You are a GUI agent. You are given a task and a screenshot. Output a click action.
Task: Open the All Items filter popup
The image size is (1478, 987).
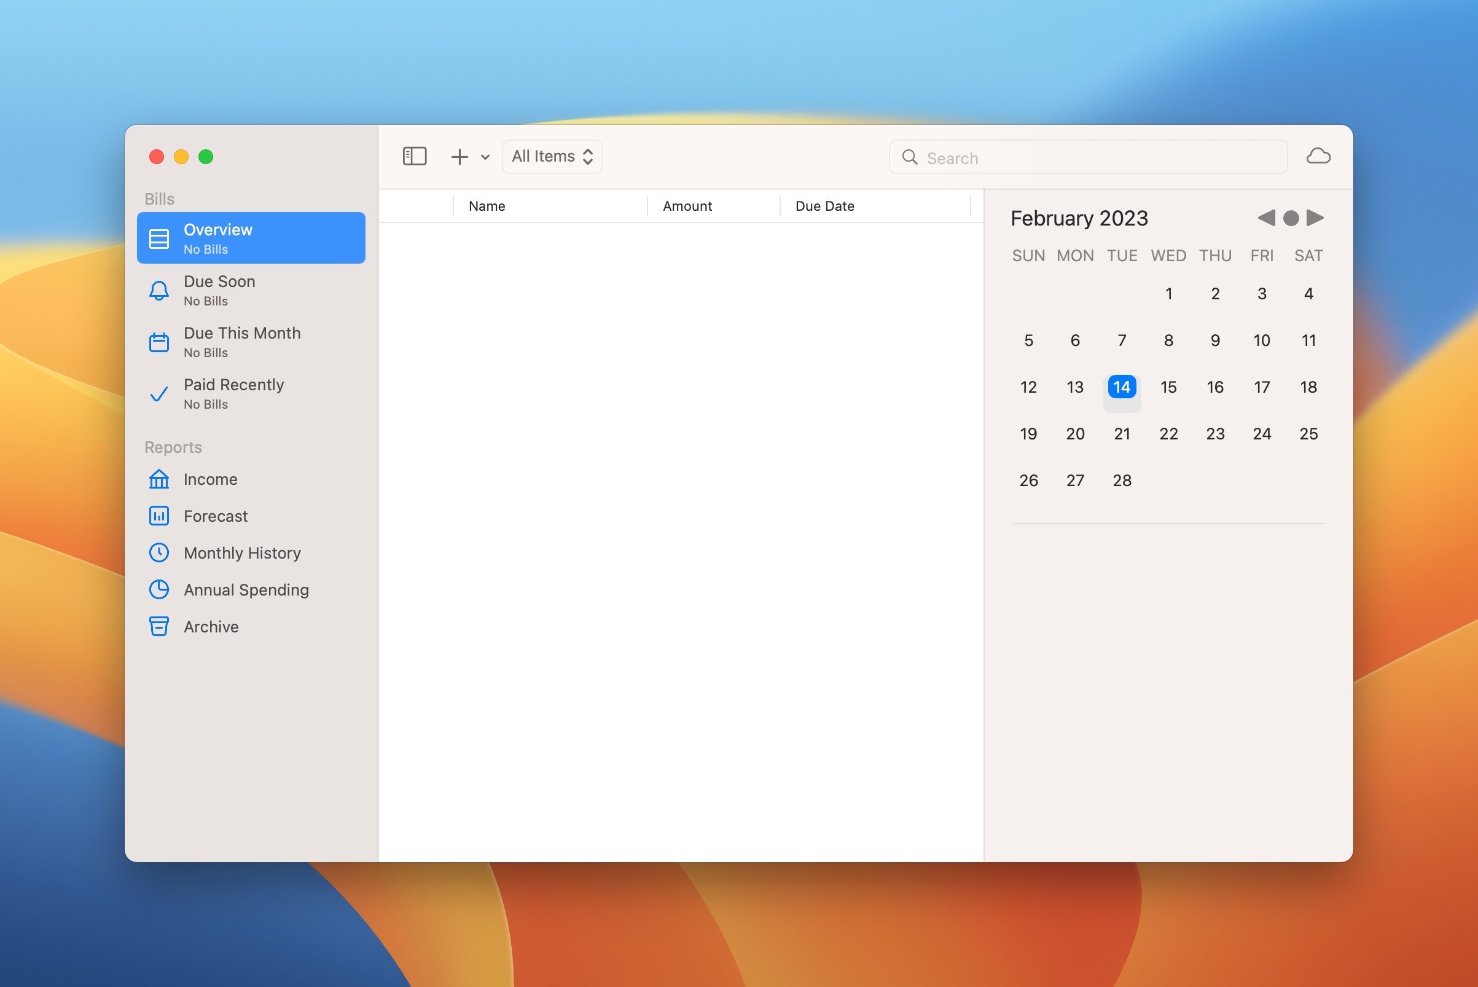pos(552,156)
